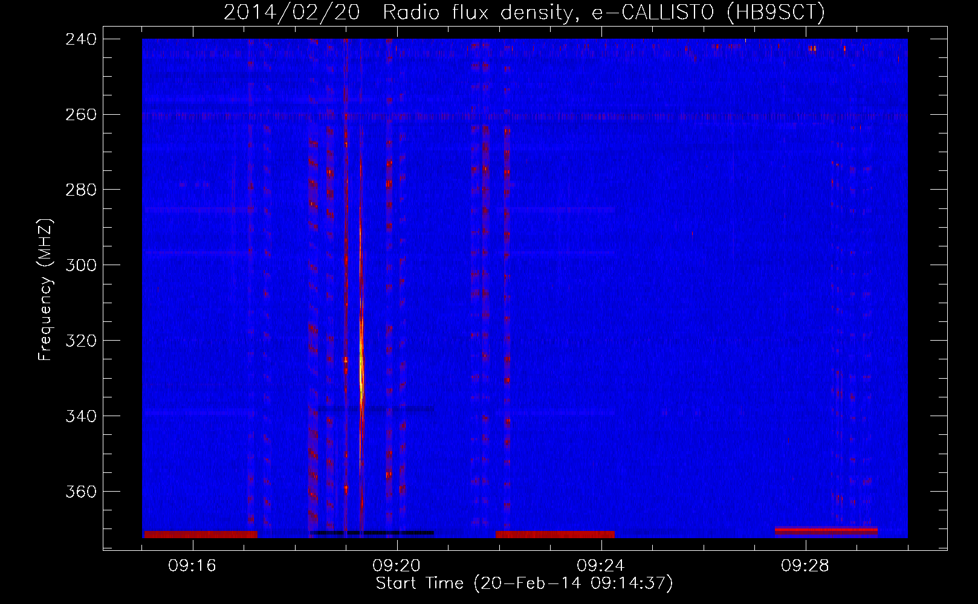Click the 09:24 time tick label
Screen dimensions: 978x604
point(601,566)
